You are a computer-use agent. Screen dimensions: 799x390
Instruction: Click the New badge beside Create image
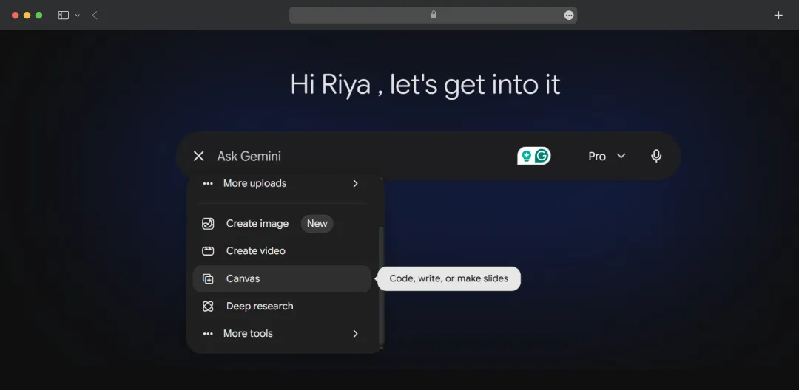317,224
